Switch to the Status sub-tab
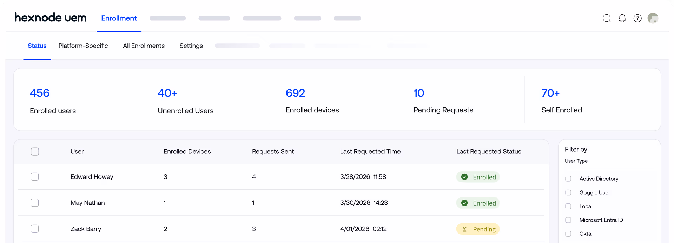This screenshot has height=243, width=674. (37, 46)
